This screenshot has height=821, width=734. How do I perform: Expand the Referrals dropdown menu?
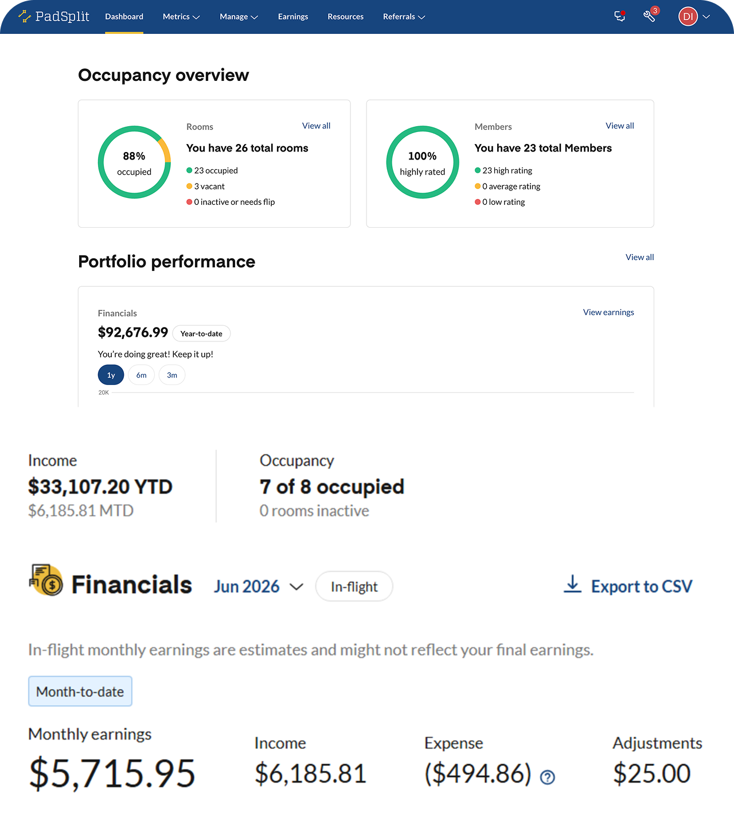[404, 17]
